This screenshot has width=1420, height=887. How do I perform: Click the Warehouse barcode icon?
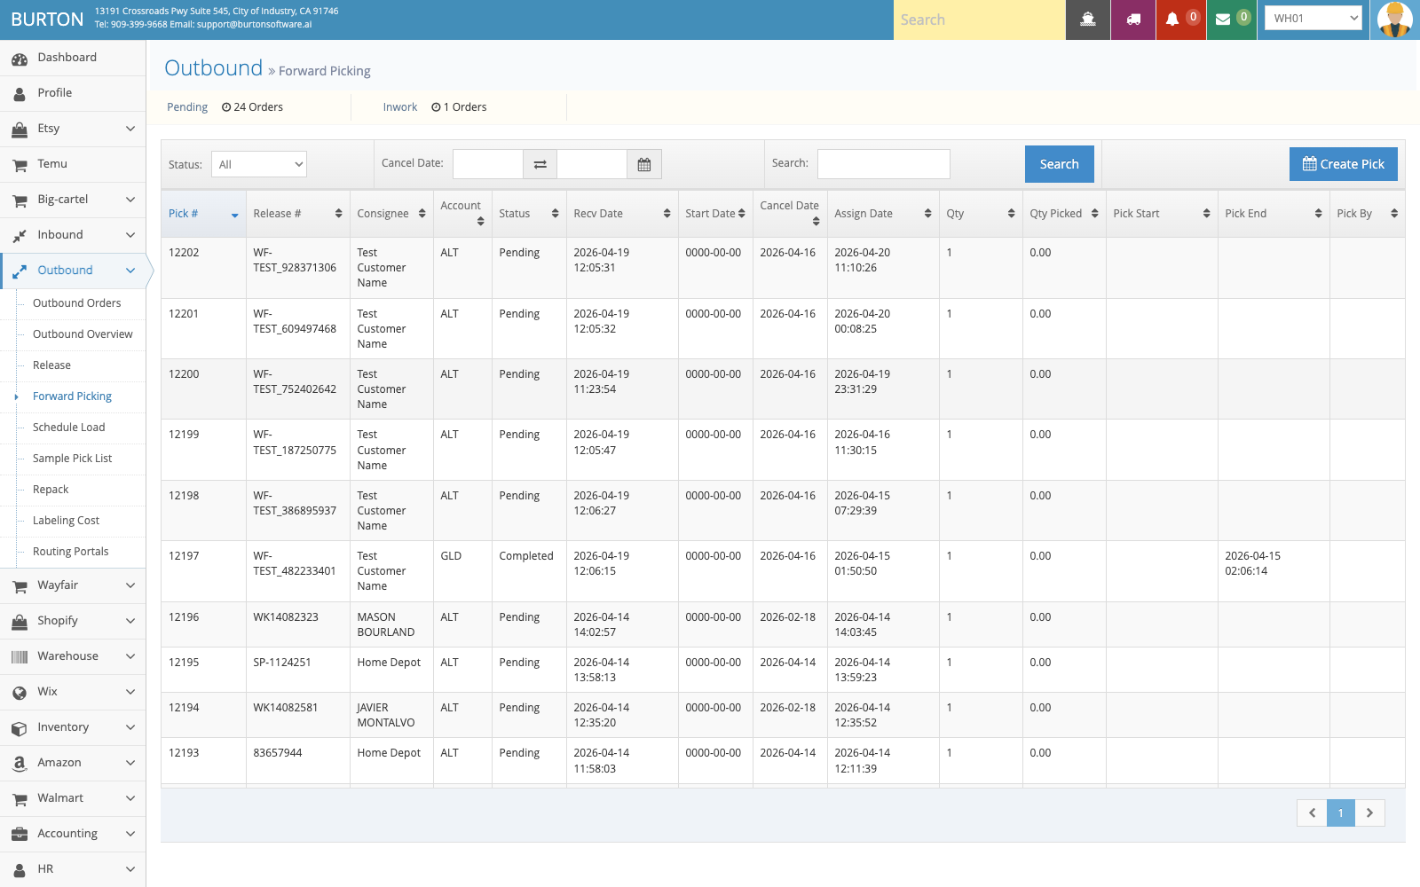pyautogui.click(x=20, y=657)
